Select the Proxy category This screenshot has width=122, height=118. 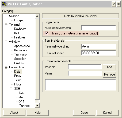[x=18, y=76]
